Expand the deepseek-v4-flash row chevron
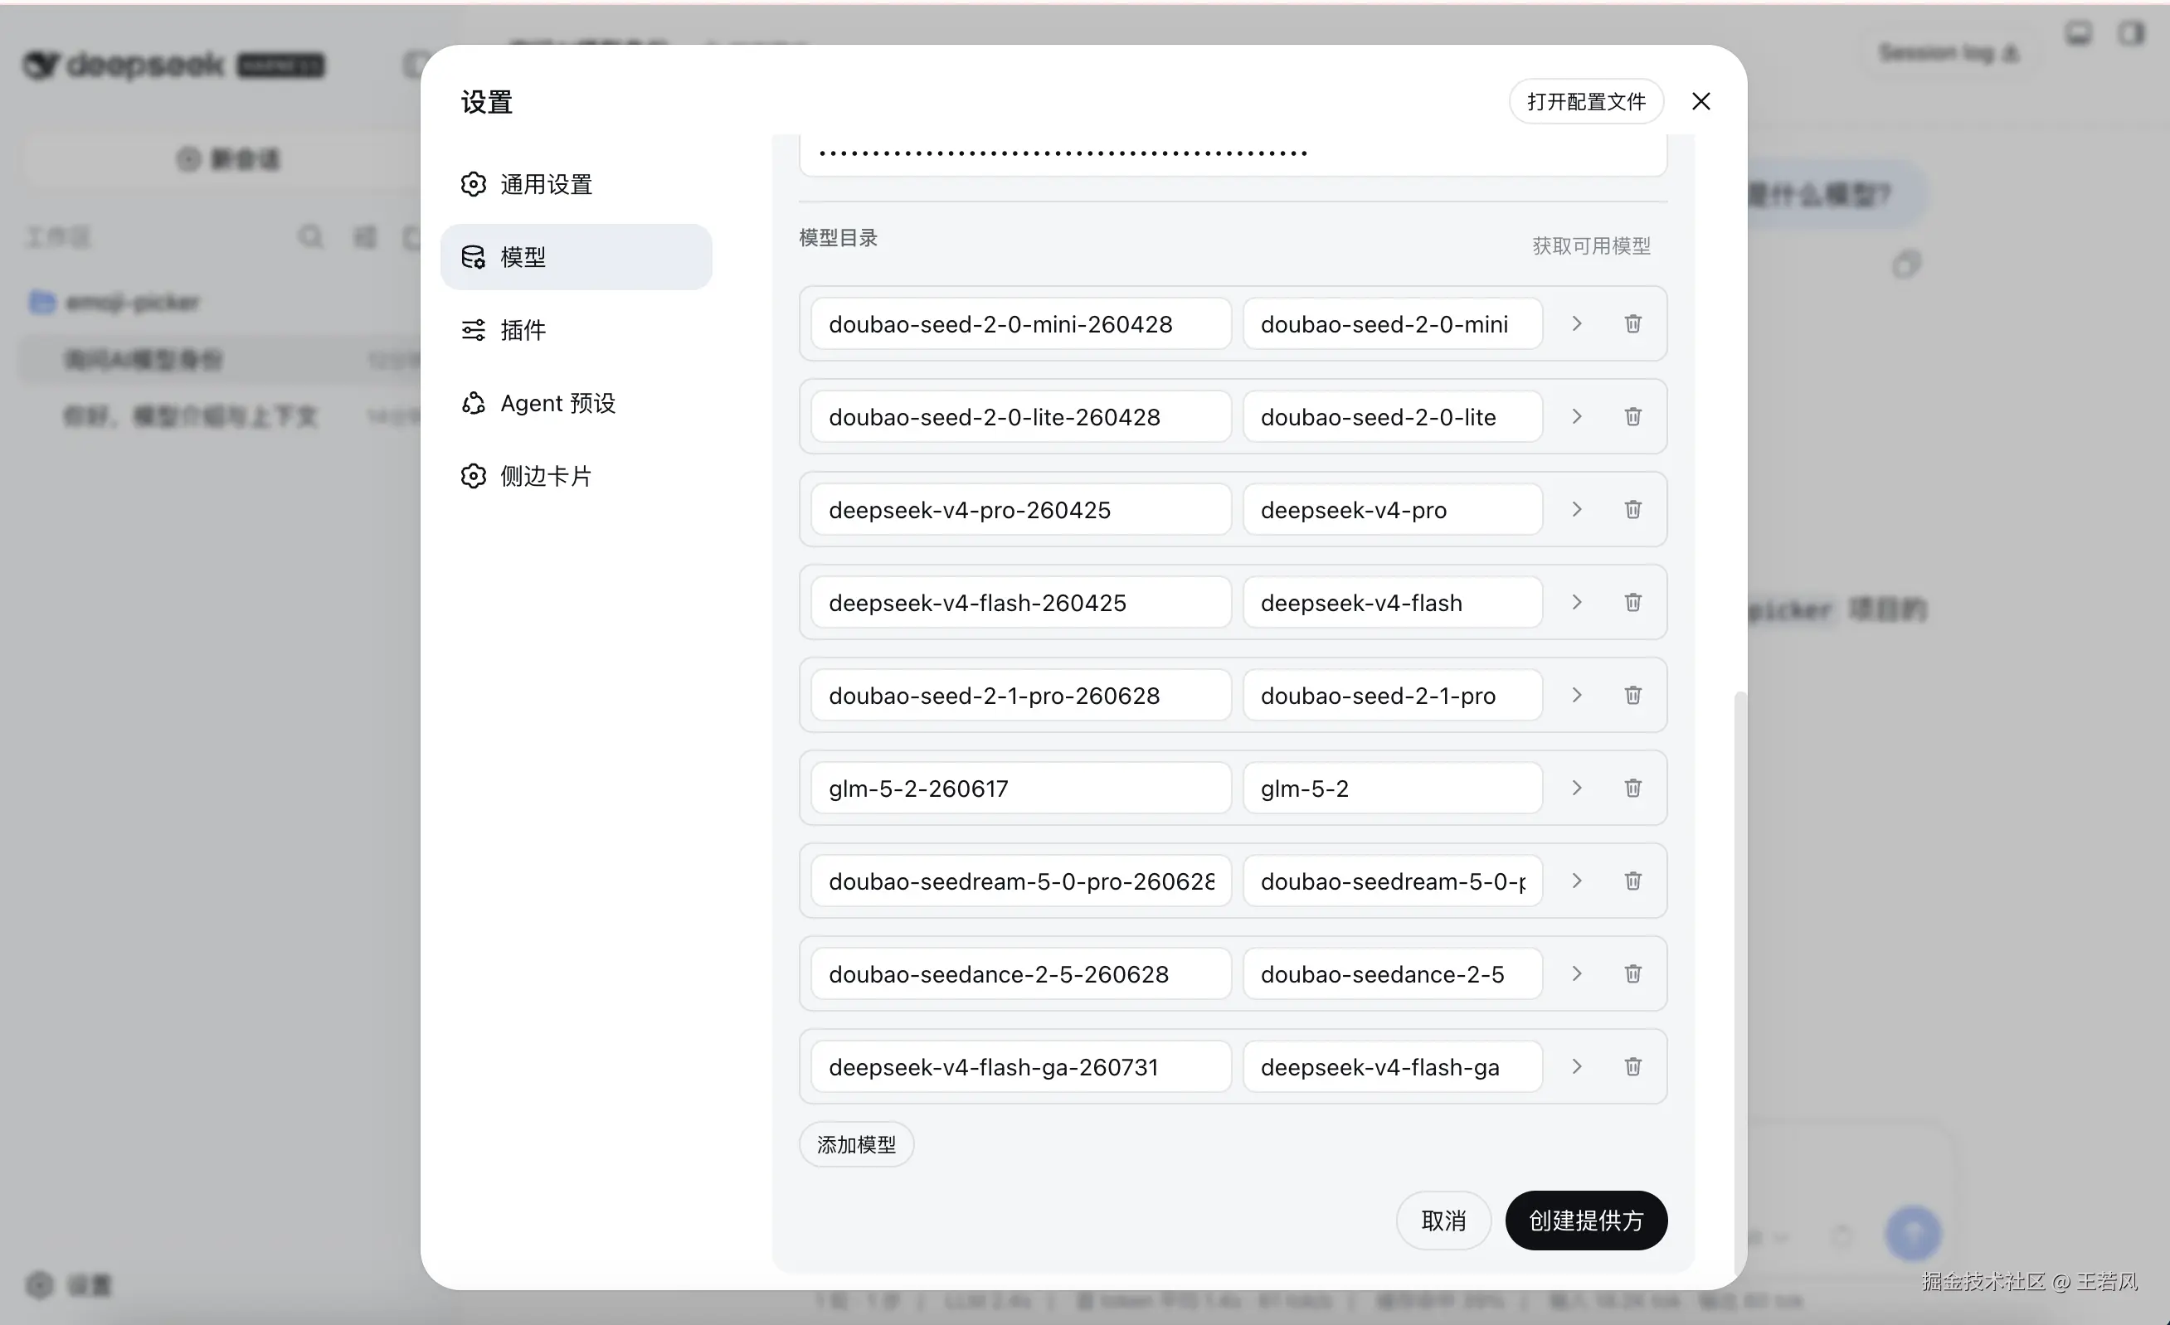The height and width of the screenshot is (1325, 2170). tap(1576, 602)
